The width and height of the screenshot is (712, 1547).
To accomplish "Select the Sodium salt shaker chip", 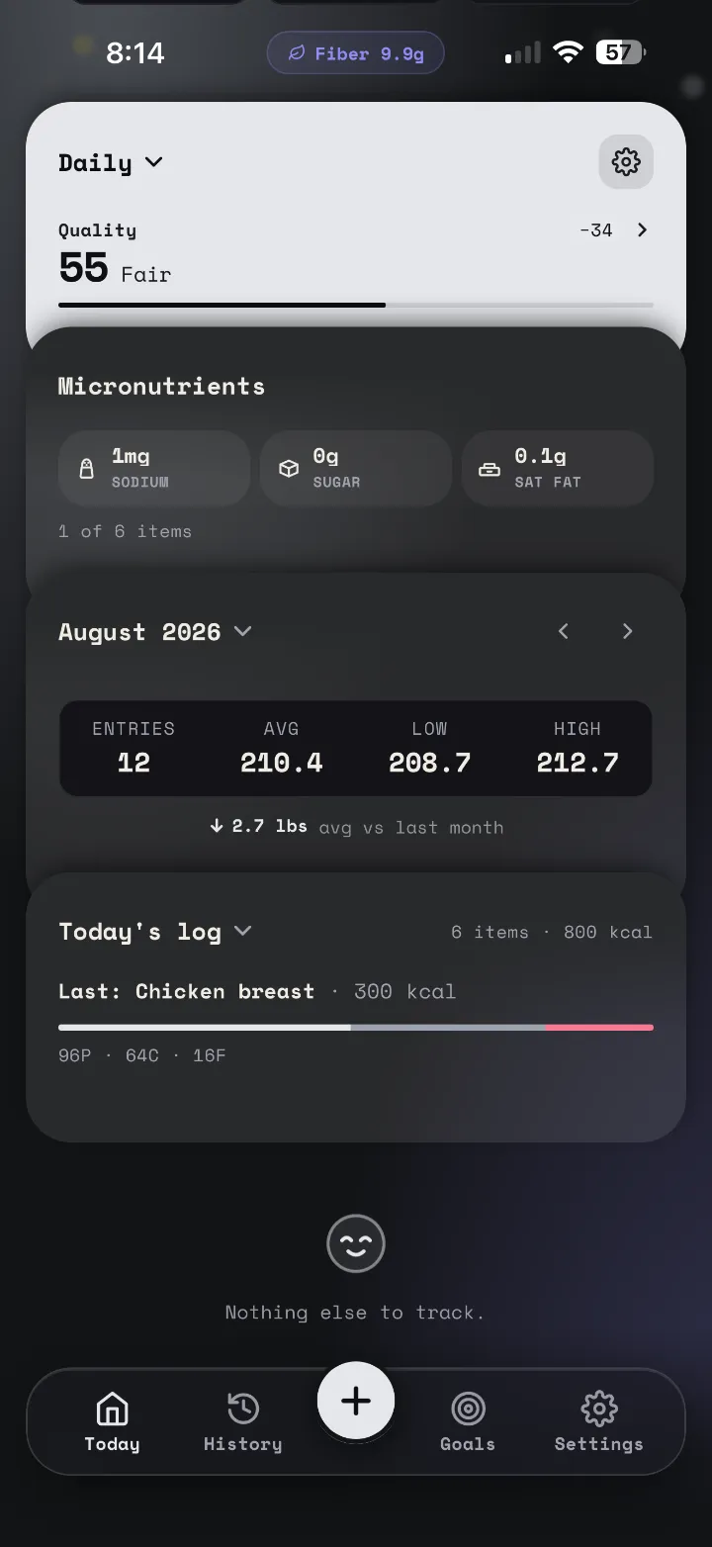I will tap(154, 468).
